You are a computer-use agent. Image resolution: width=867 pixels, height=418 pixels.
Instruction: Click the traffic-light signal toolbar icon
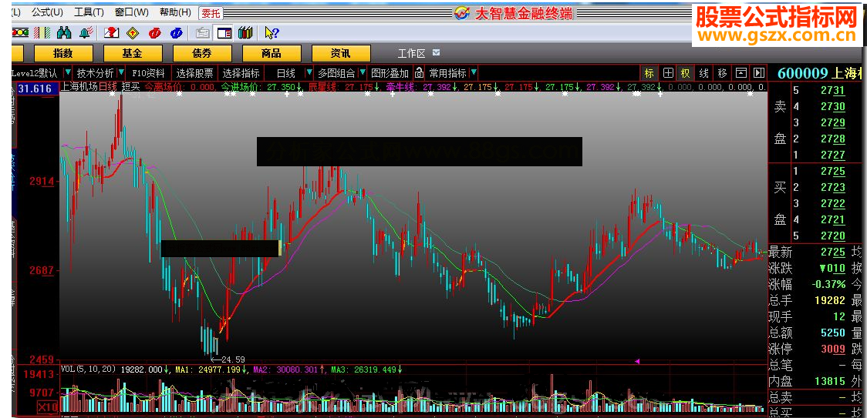[x=21, y=33]
